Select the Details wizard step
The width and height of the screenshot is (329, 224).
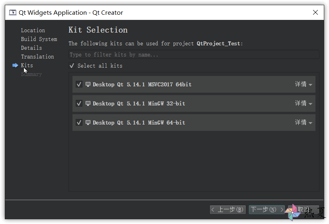[x=31, y=48]
